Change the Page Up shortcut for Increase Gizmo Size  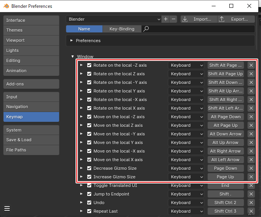click(x=225, y=177)
